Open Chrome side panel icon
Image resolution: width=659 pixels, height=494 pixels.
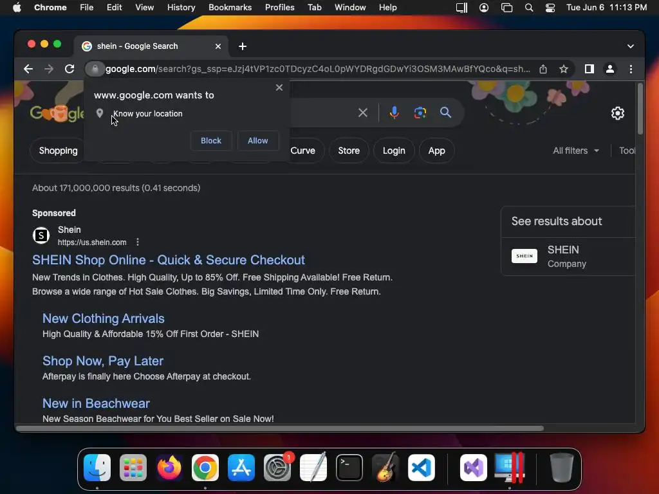click(589, 69)
